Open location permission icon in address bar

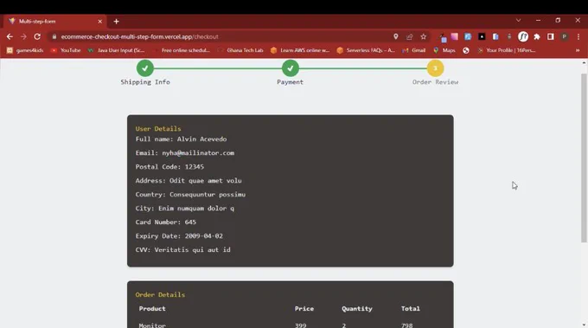(x=396, y=36)
